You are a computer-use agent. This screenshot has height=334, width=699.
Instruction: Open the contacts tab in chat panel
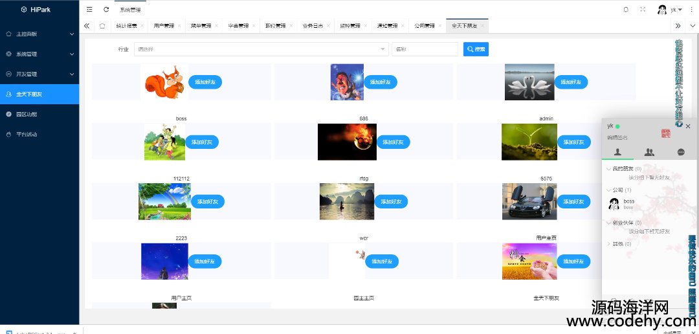(617, 152)
